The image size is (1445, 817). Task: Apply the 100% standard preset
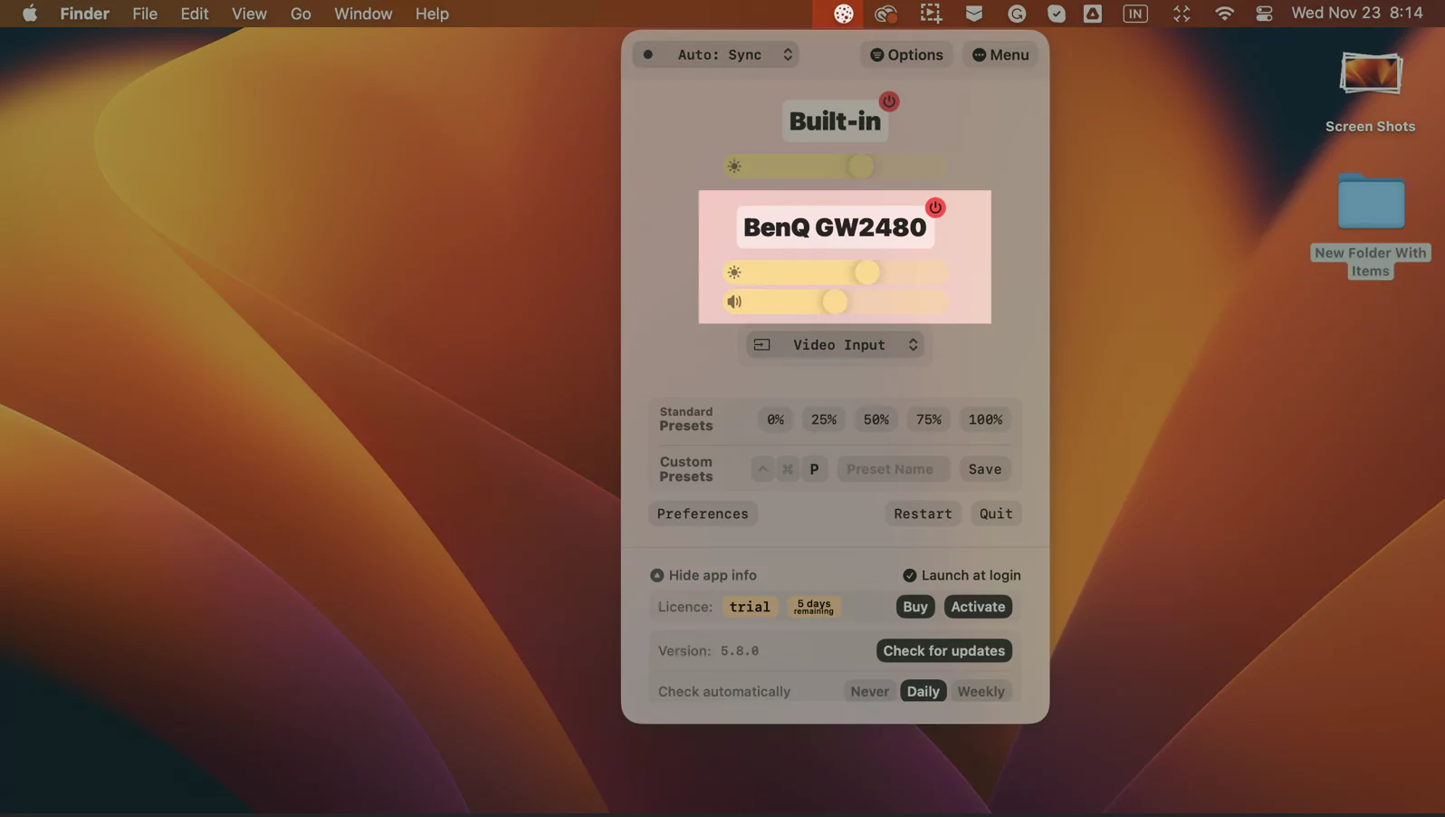[x=985, y=419]
